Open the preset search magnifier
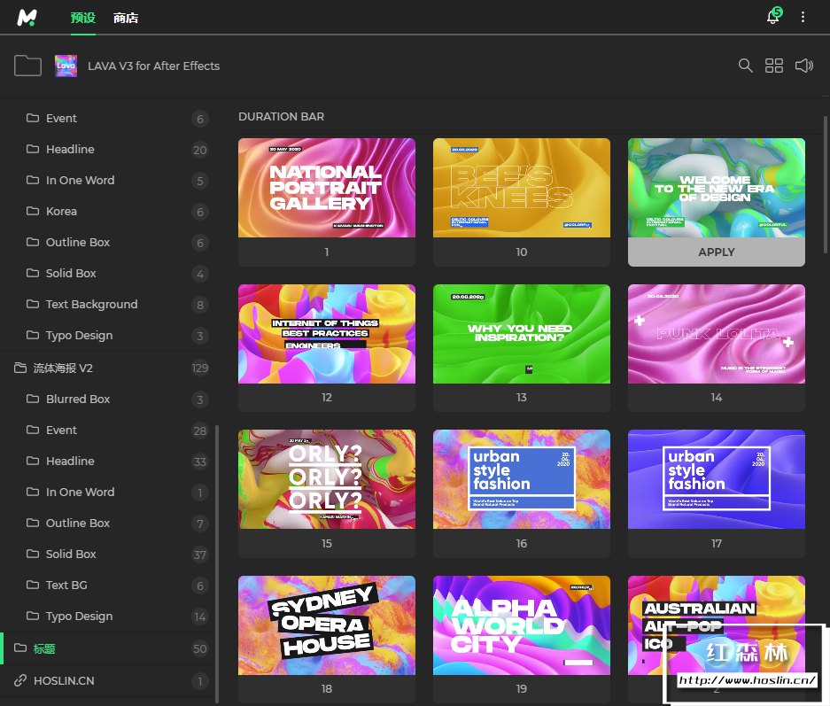Image resolution: width=830 pixels, height=706 pixels. pyautogui.click(x=746, y=66)
